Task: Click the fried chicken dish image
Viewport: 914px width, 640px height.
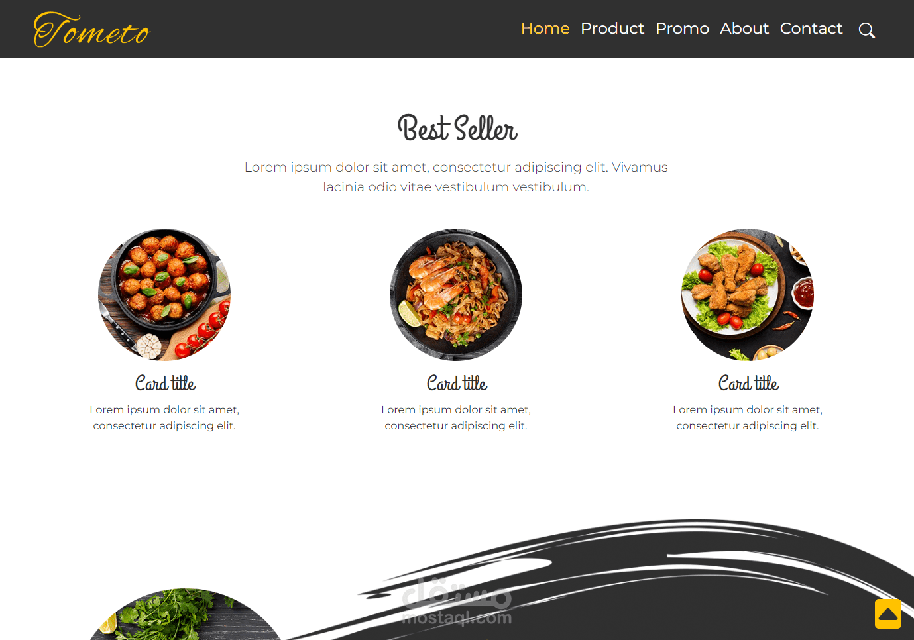Action: [x=748, y=295]
